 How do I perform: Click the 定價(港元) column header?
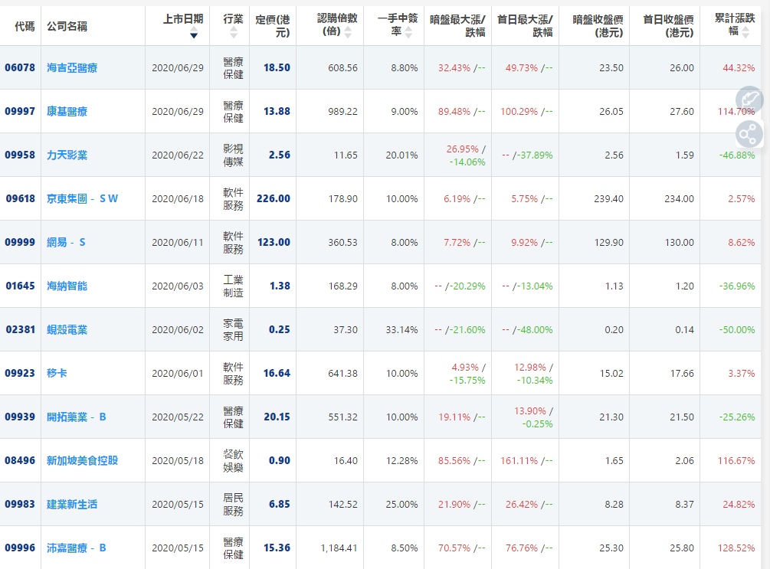click(273, 26)
